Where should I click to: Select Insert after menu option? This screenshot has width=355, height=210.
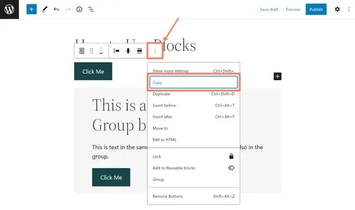click(193, 117)
